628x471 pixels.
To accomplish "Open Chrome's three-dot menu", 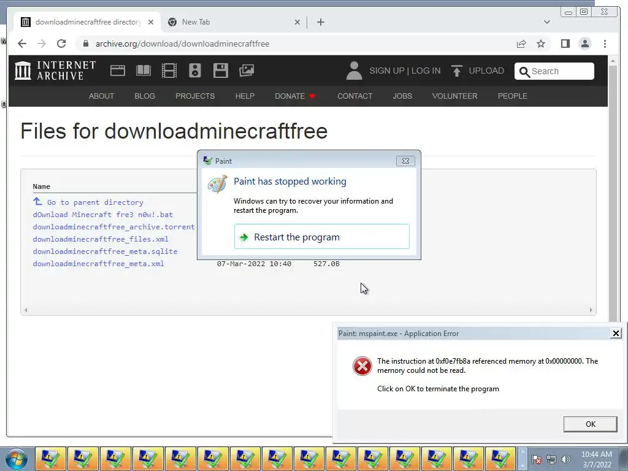I will (605, 44).
